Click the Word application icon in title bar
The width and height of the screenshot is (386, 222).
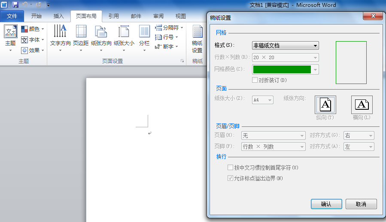[4, 5]
